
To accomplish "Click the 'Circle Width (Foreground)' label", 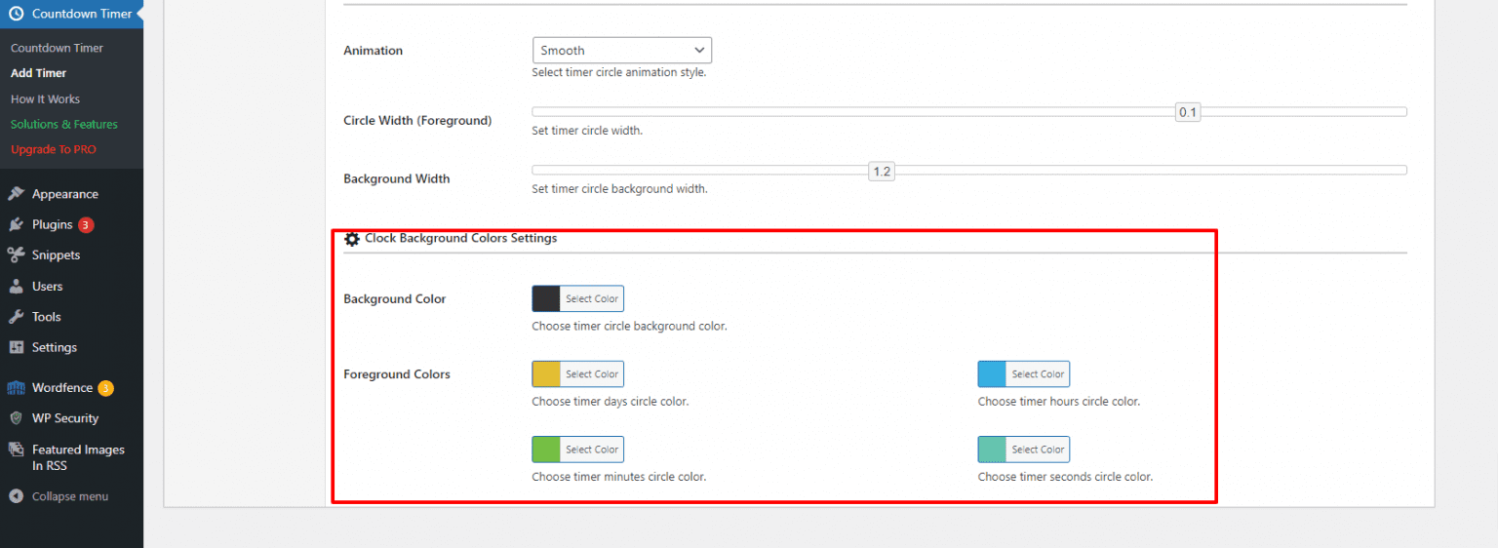I will [x=417, y=121].
